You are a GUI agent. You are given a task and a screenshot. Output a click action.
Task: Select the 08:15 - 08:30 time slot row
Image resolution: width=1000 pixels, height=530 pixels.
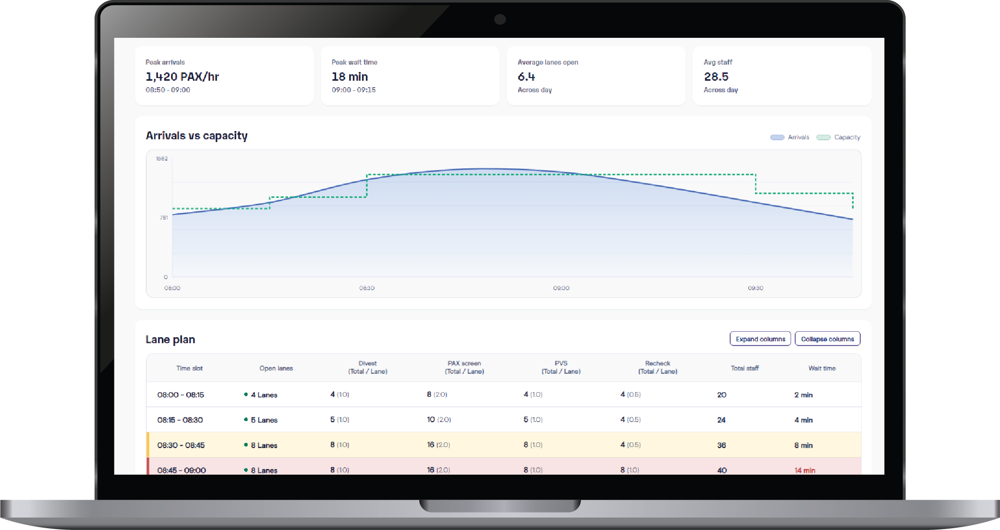pyautogui.click(x=180, y=420)
